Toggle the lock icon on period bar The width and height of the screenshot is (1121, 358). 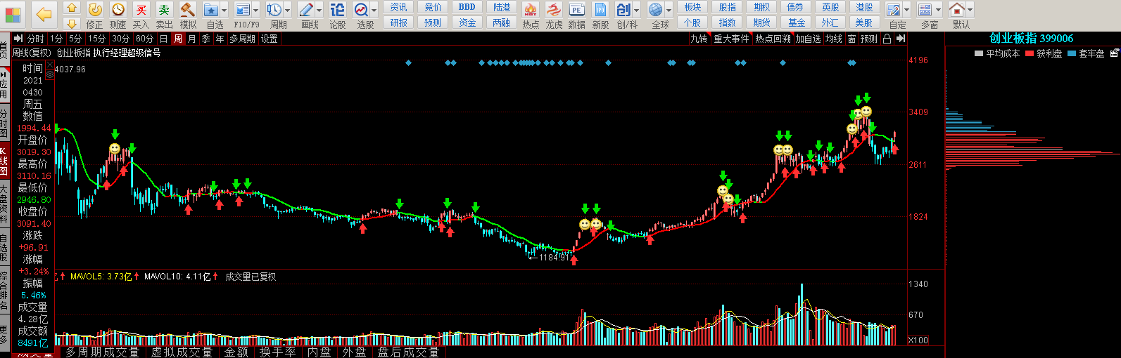[x=887, y=39]
